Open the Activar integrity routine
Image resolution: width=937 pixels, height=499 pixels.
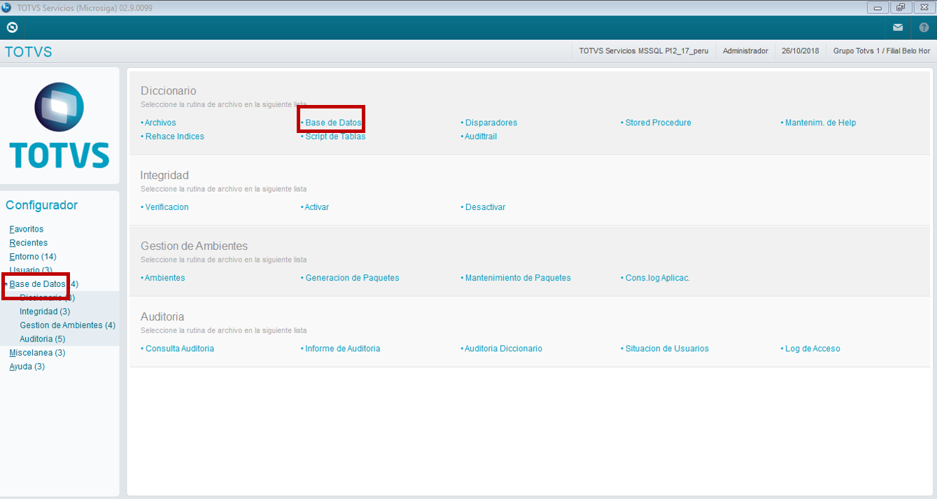316,207
